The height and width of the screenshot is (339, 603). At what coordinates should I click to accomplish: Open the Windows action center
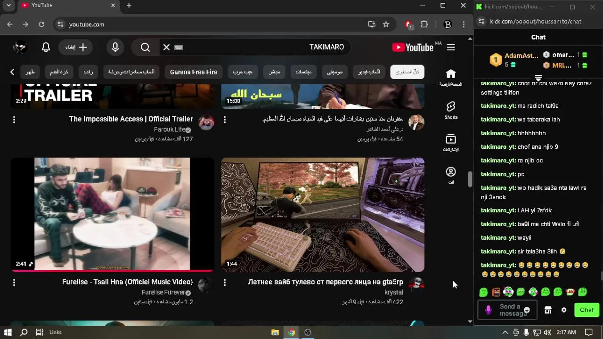589,332
